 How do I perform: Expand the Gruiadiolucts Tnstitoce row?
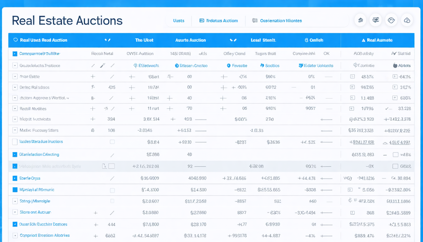tap(15, 66)
